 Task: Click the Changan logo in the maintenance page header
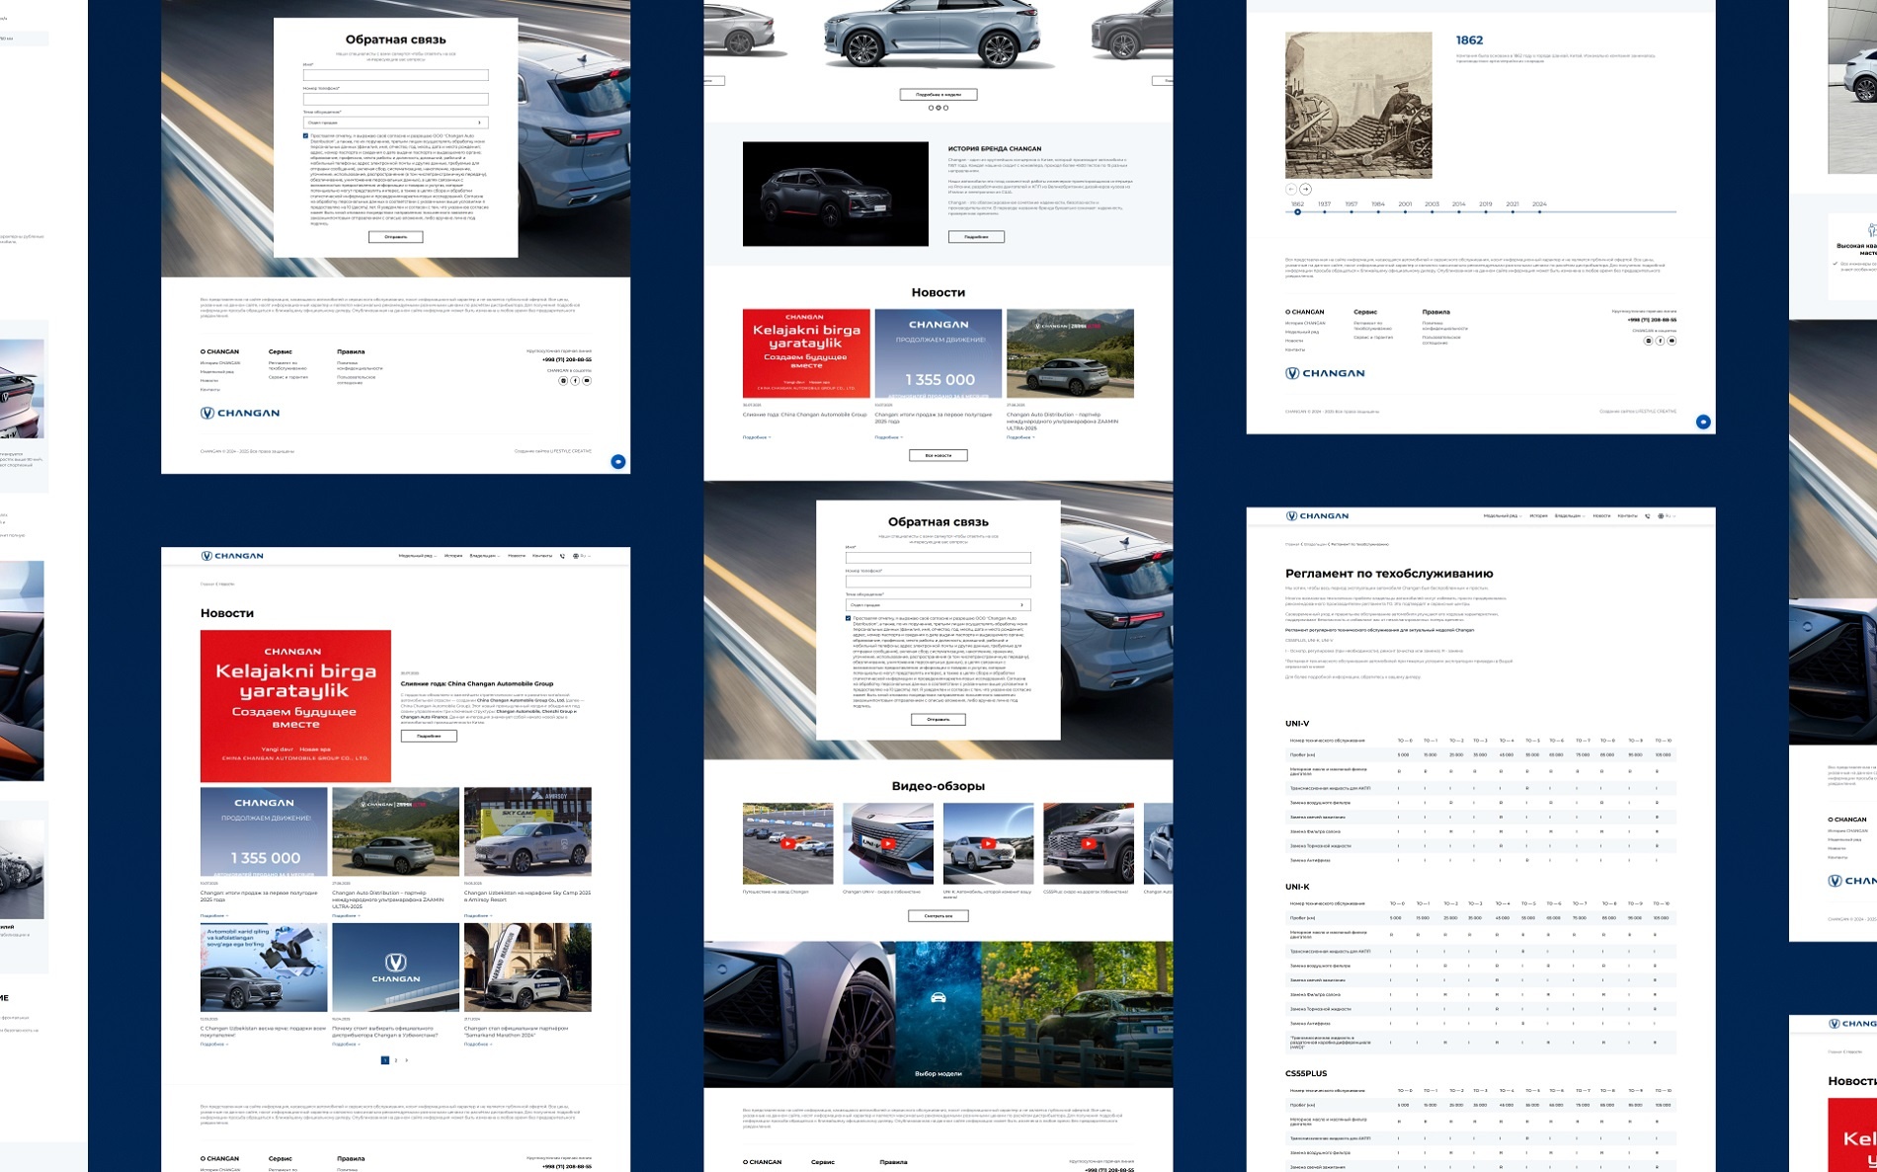coord(1317,515)
